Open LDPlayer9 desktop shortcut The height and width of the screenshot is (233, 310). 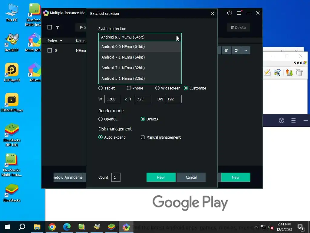tap(12, 73)
